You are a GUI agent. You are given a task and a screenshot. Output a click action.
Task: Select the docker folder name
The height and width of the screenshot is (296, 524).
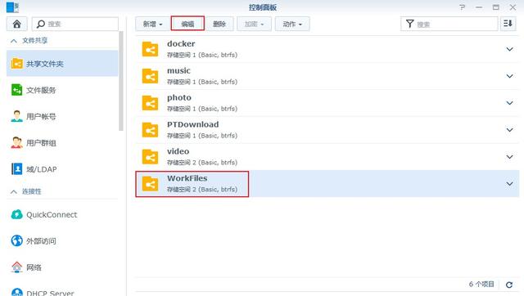coord(181,43)
